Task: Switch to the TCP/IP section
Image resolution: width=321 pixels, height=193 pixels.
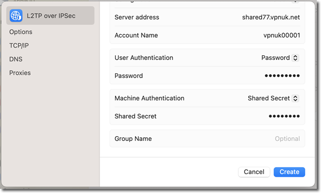Action: 19,46
